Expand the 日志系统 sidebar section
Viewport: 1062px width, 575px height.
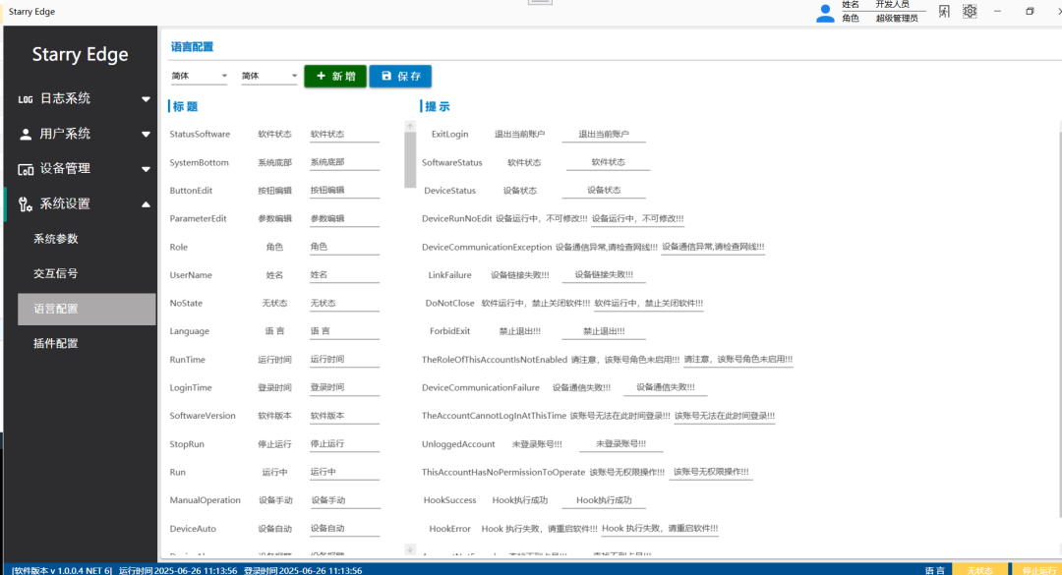[x=146, y=98]
